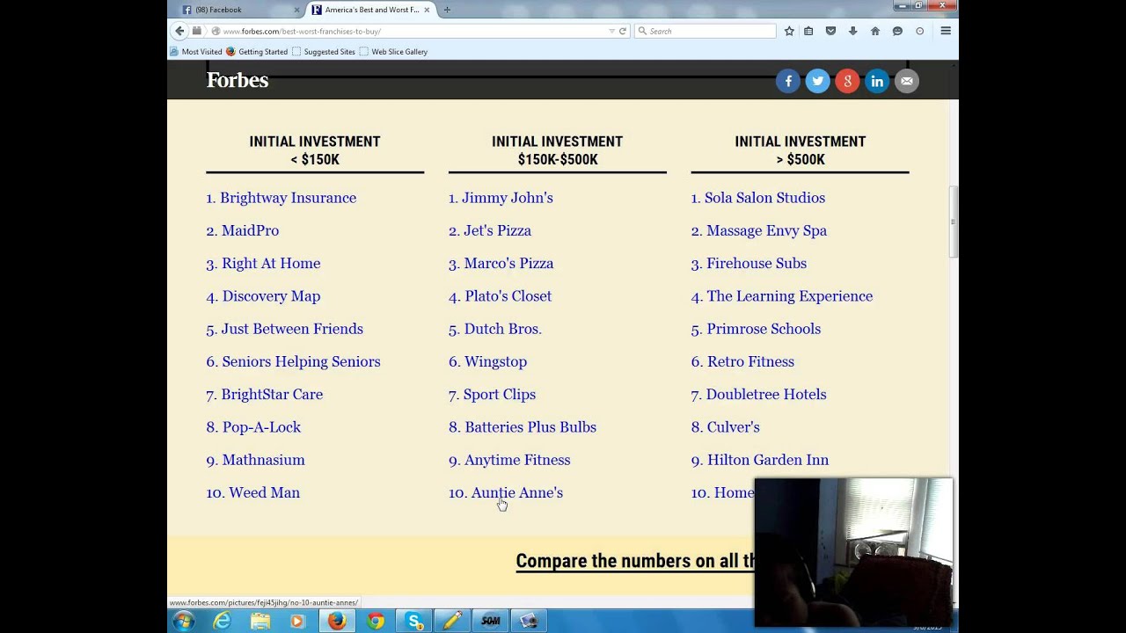Share the article by email icon

[907, 81]
